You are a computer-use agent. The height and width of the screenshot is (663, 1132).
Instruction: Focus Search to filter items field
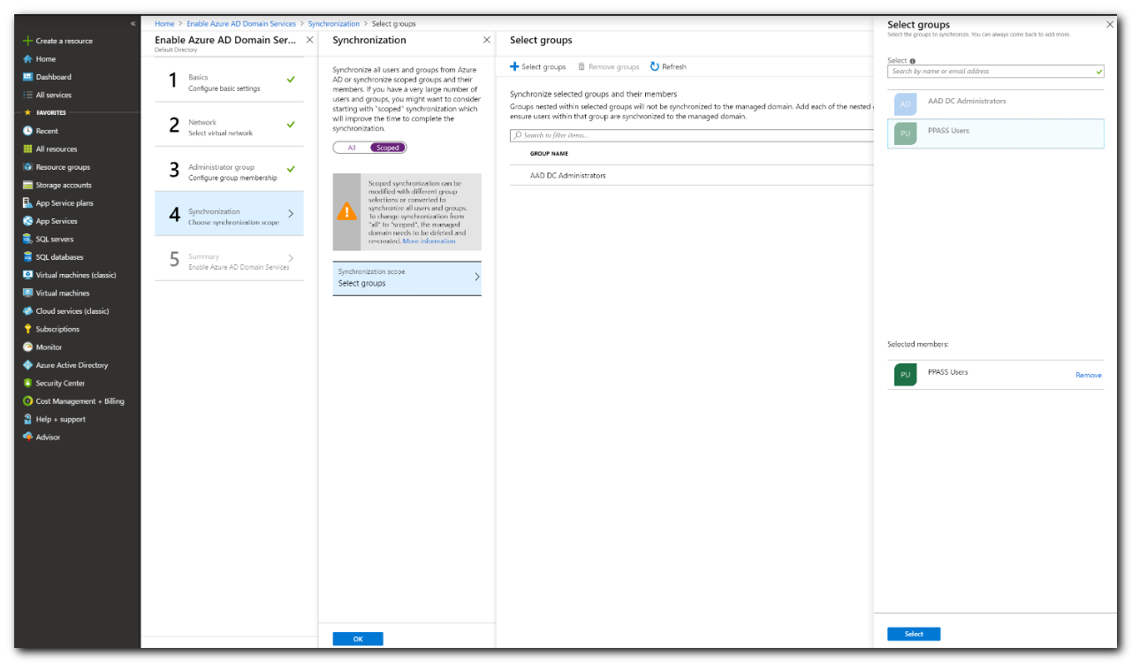click(x=691, y=135)
